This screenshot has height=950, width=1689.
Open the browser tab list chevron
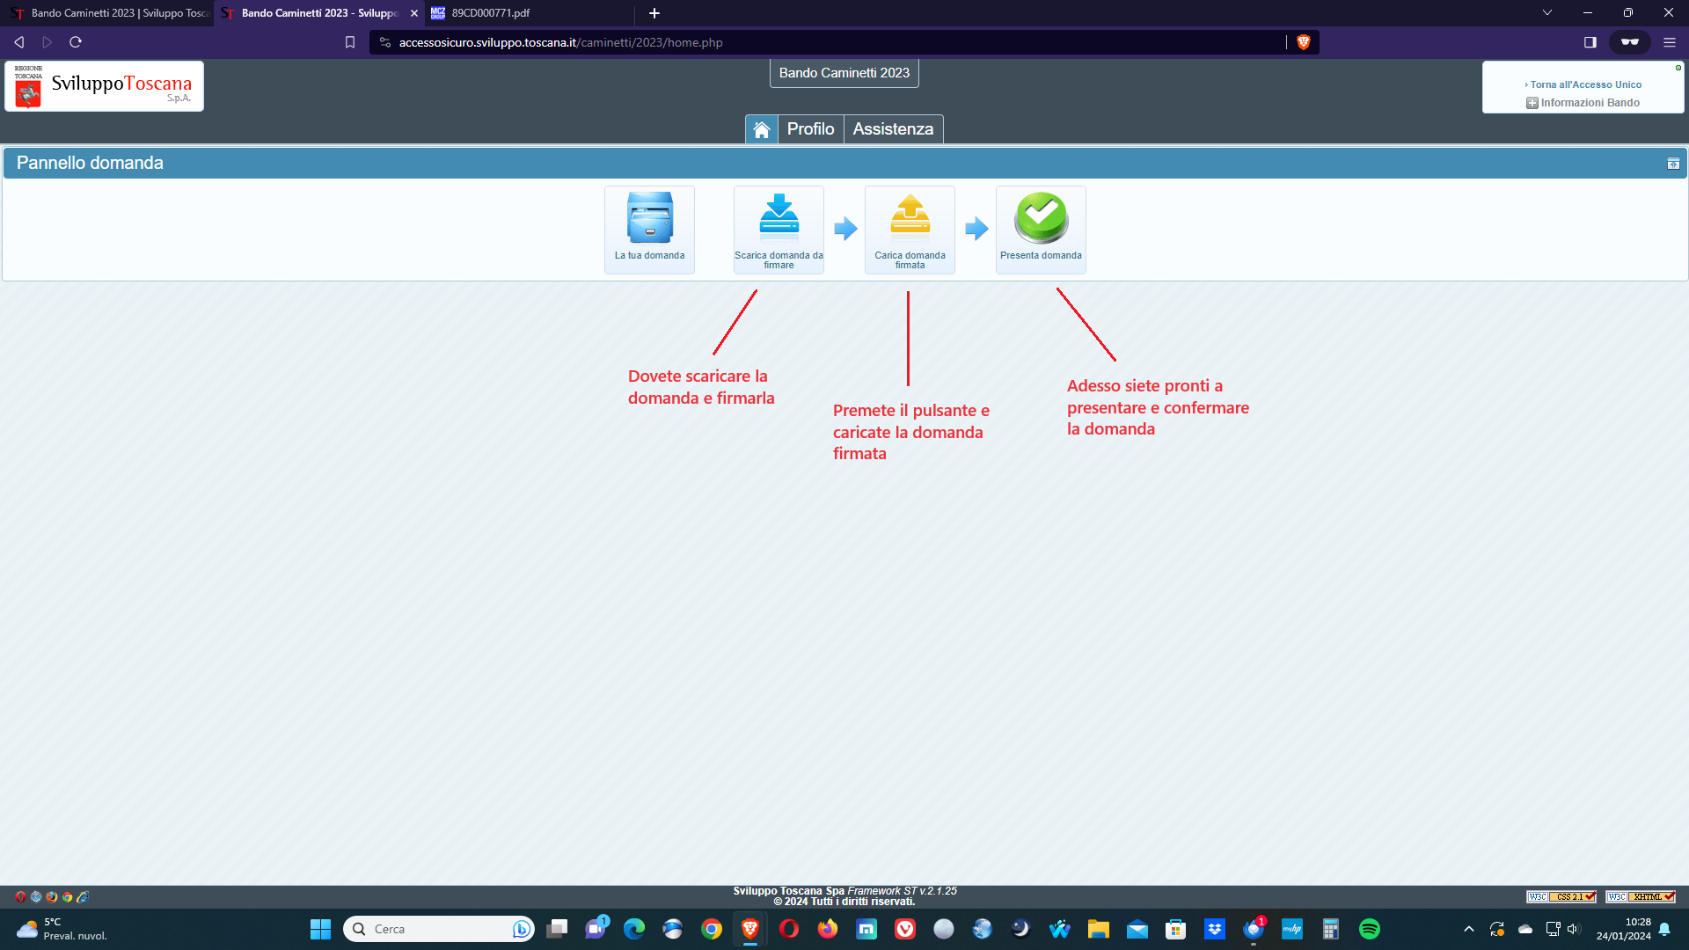1547,13
